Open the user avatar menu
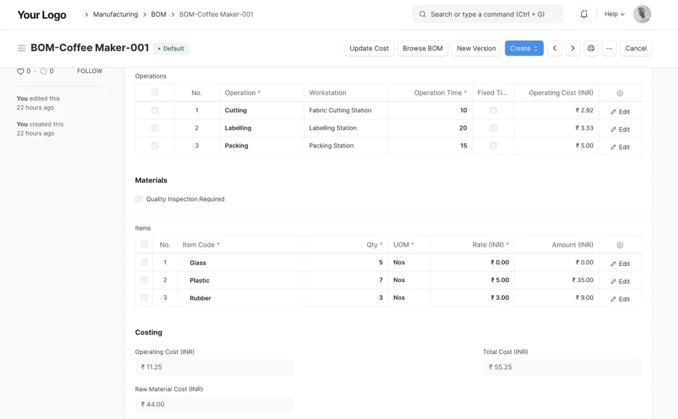 pyautogui.click(x=641, y=14)
